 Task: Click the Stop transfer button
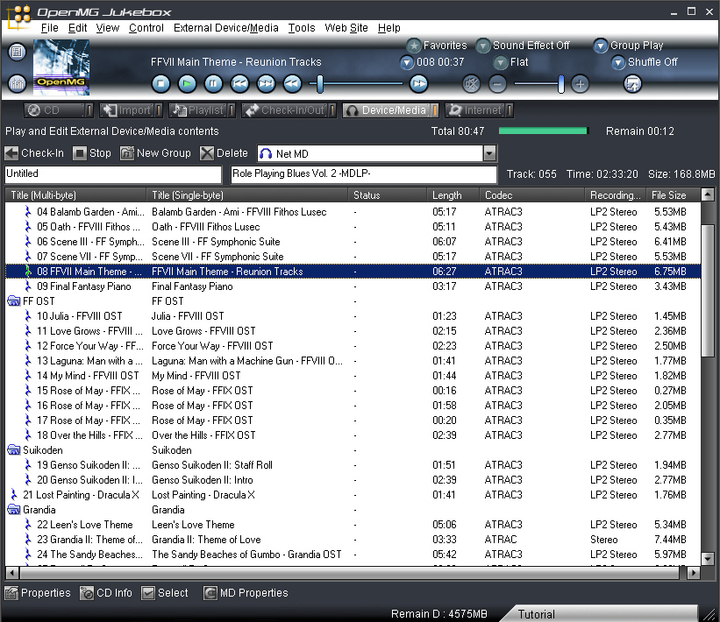pos(92,153)
